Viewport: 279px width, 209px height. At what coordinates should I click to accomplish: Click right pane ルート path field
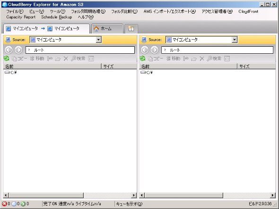tap(217, 50)
